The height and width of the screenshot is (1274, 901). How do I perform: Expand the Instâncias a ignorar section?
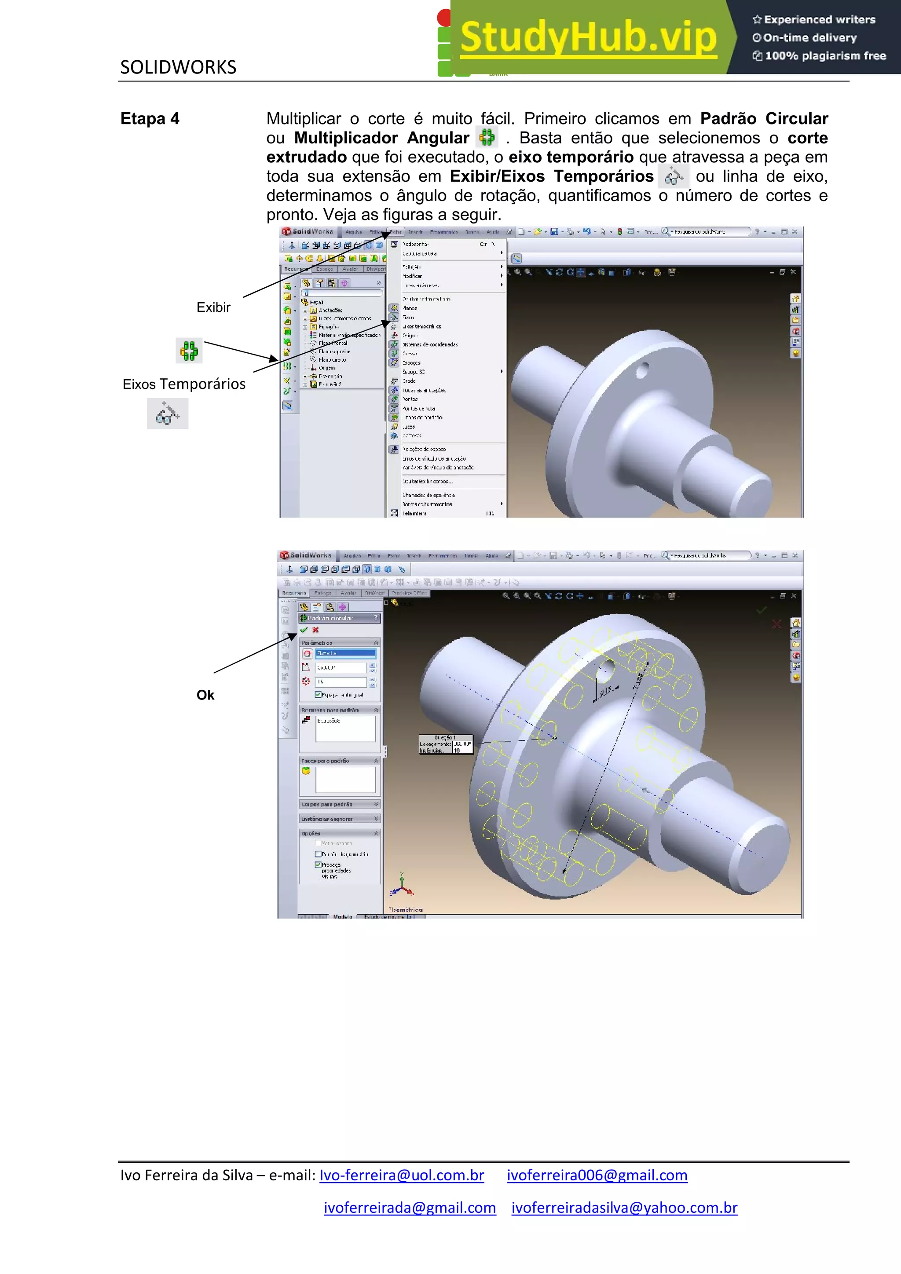point(376,818)
